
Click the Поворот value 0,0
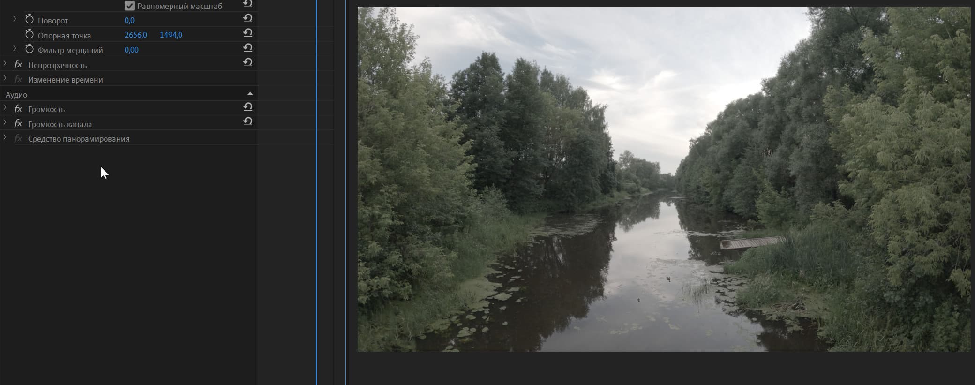click(129, 20)
